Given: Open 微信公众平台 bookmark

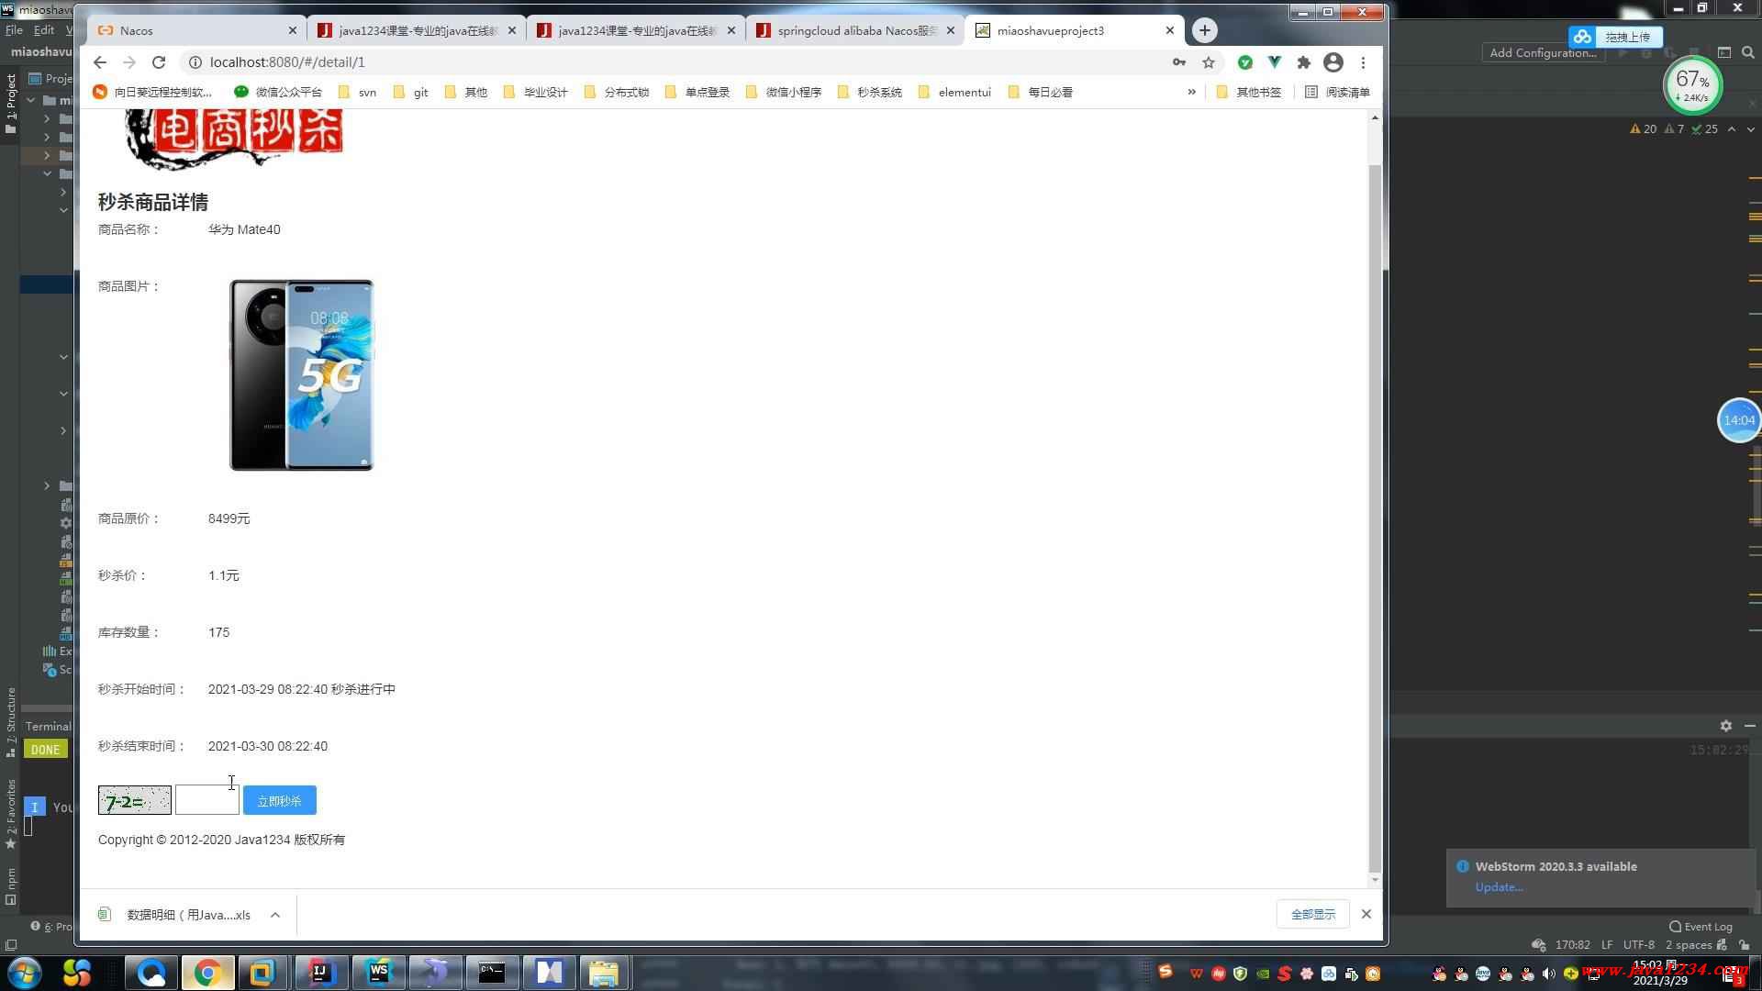Looking at the screenshot, I should coord(278,92).
